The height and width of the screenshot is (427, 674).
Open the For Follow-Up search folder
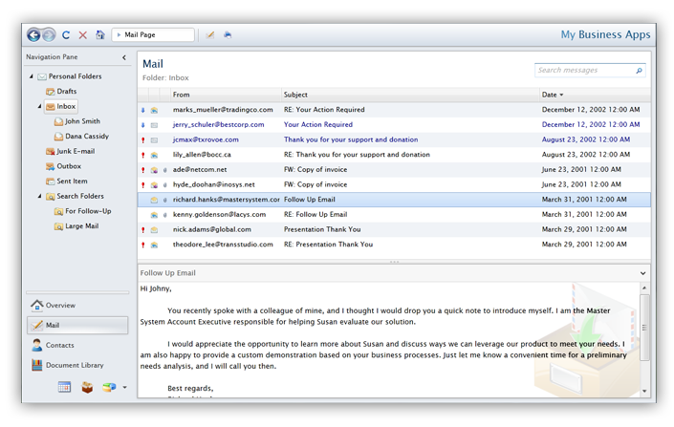click(x=83, y=211)
